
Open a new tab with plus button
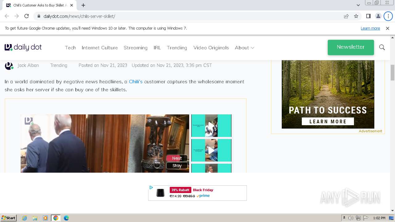83,5
